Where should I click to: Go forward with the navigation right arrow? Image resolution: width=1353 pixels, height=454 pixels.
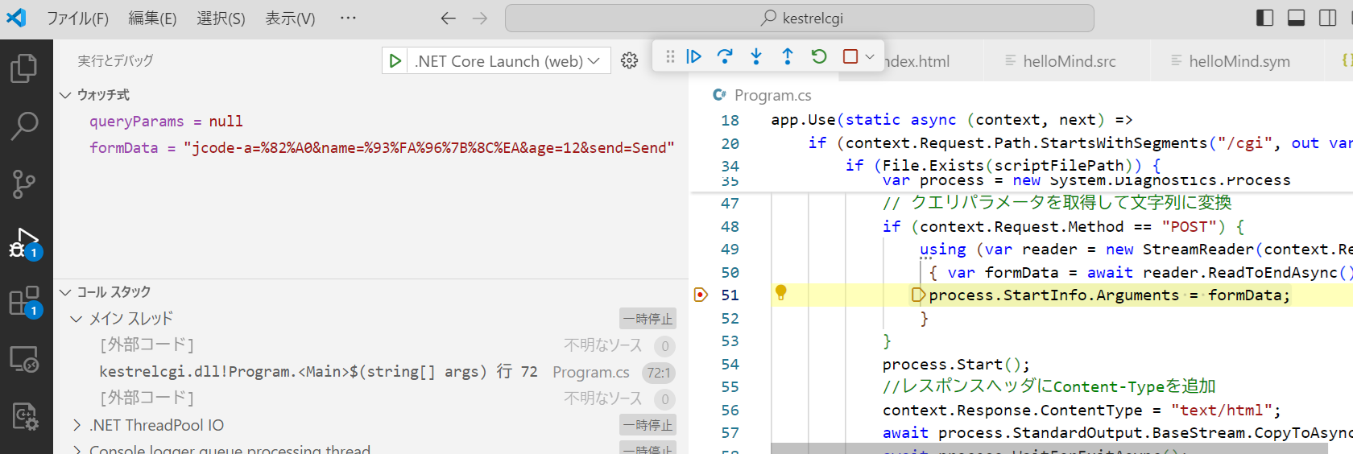click(480, 18)
